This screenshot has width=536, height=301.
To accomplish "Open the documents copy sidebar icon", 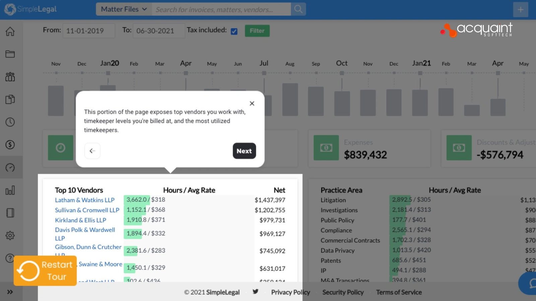I will tap(10, 99).
